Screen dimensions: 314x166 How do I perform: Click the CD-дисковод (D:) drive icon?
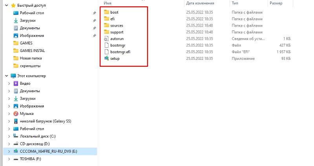pos(16,144)
